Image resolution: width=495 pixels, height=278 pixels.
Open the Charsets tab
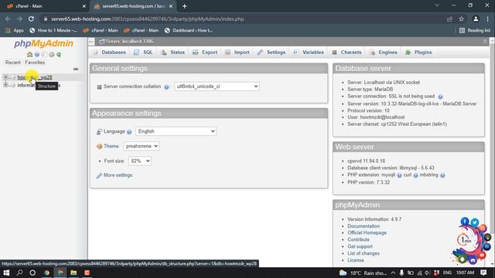[x=346, y=53]
